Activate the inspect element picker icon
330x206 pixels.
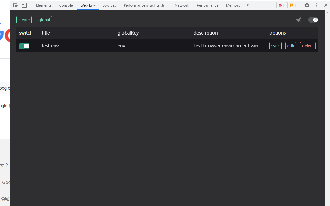[x=15, y=5]
